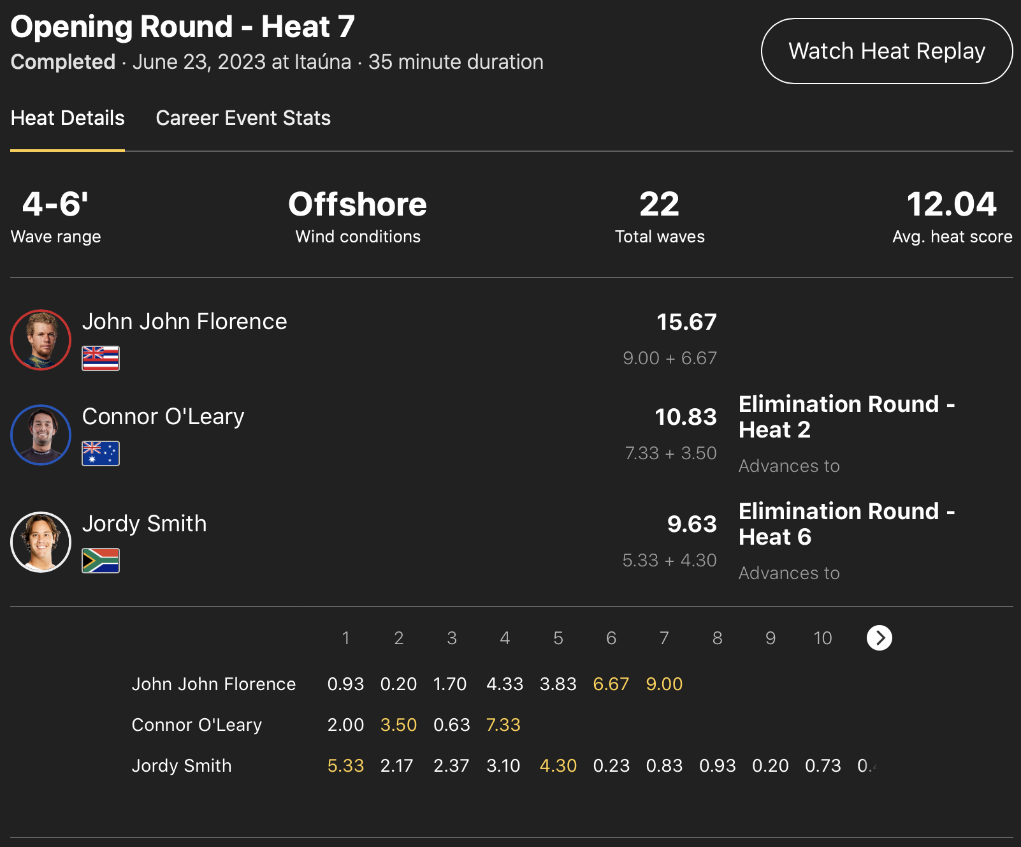Click Jordy Smith's avatar photo
This screenshot has width=1021, height=847.
tap(41, 542)
